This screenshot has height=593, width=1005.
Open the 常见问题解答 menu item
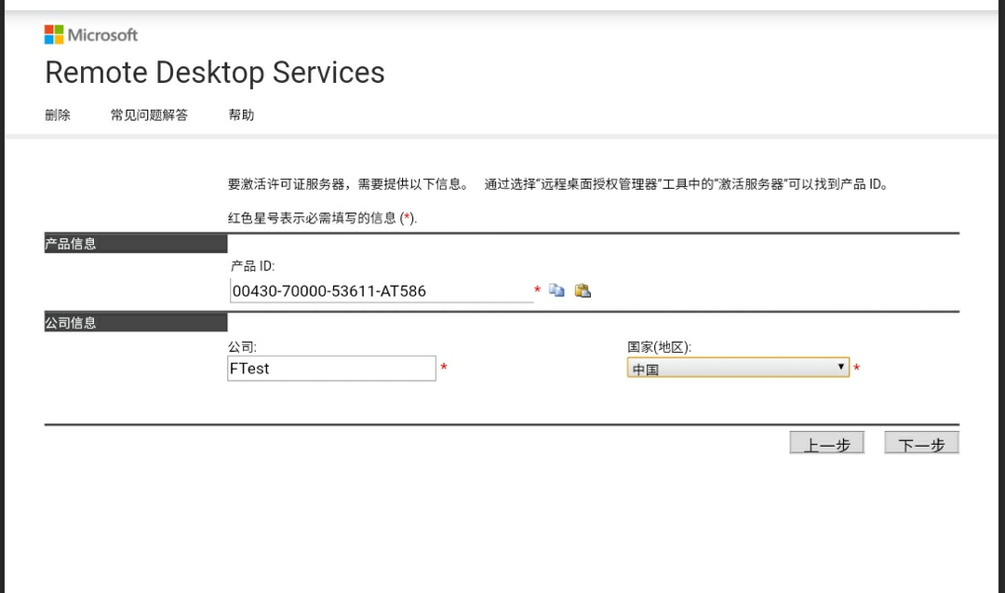(149, 115)
